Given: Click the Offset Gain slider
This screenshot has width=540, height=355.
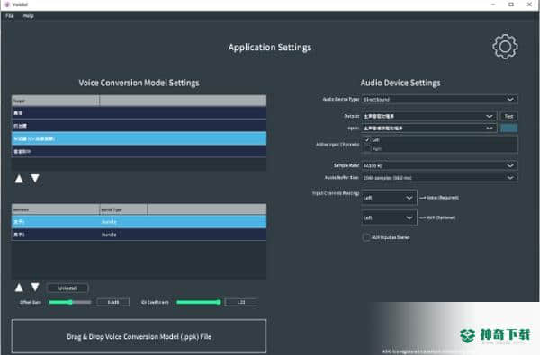Looking at the screenshot, I should (70, 302).
